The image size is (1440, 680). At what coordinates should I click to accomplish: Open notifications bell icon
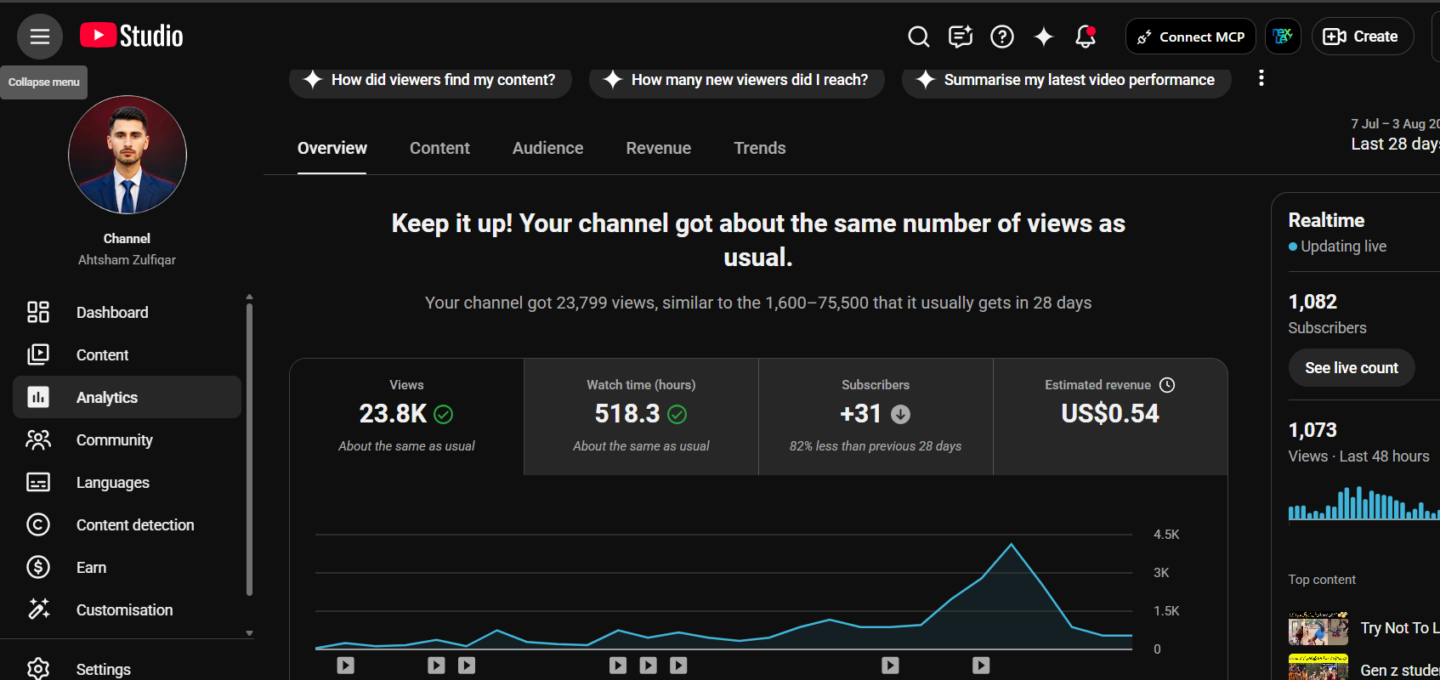pos(1086,37)
